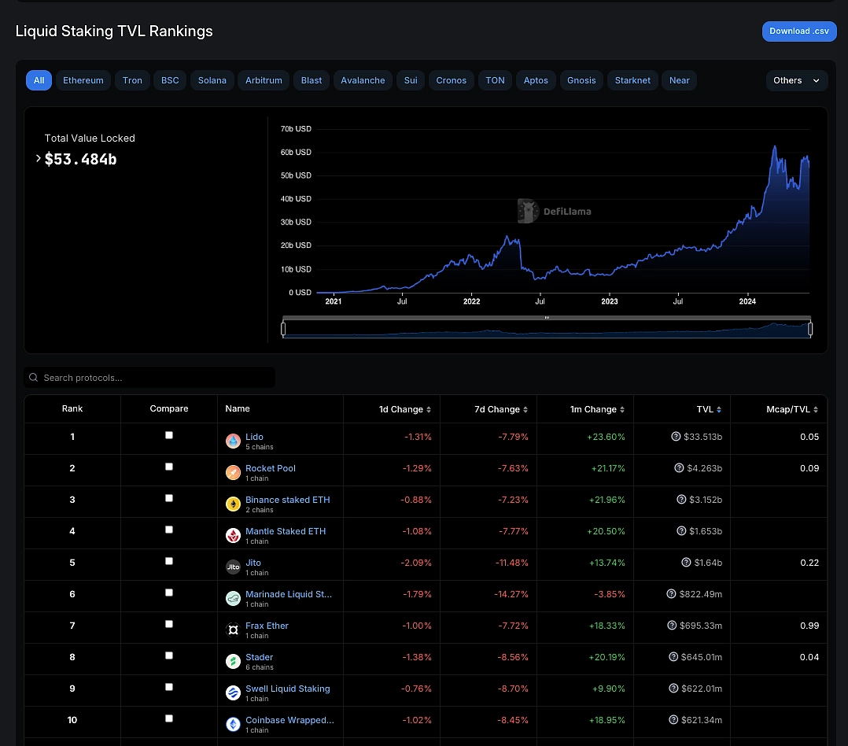
Task: Open the Others chains dropdown
Action: (x=797, y=80)
